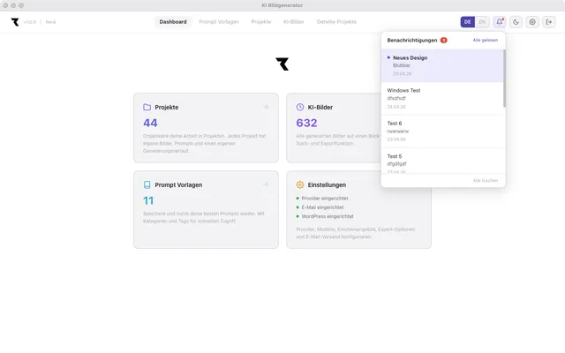
Task: Go to the Projekte tab
Action: click(x=261, y=22)
